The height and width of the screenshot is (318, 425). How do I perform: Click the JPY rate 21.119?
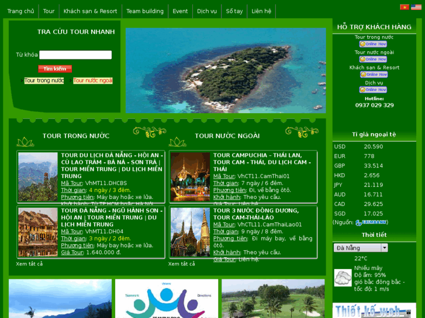[373, 185]
